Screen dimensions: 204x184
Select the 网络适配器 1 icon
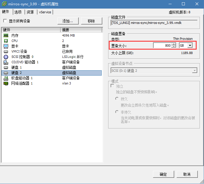6,83
